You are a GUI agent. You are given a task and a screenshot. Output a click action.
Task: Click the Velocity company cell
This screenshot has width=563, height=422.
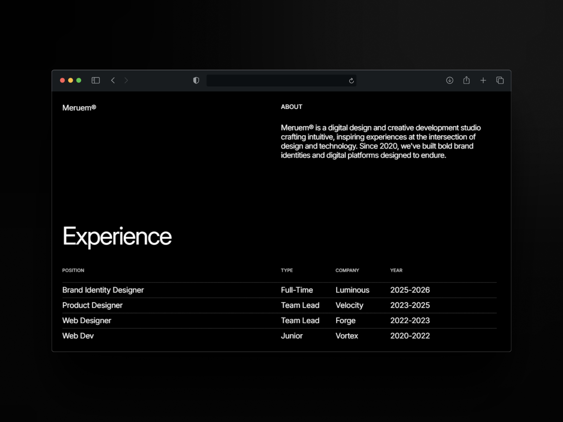click(349, 305)
